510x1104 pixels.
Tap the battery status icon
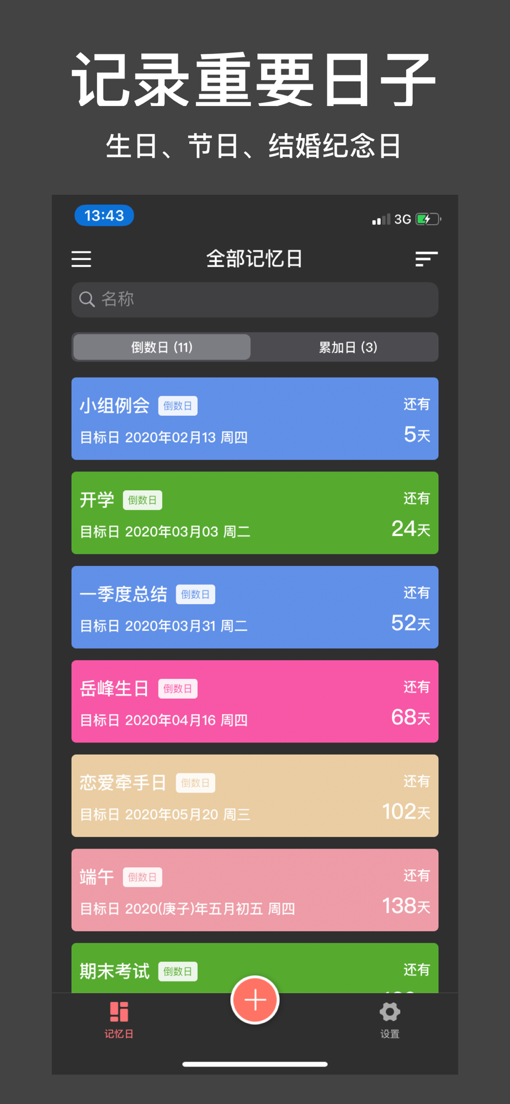point(428,219)
